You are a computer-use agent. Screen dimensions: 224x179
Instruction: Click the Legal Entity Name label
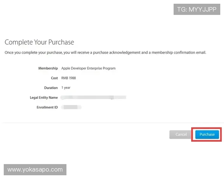[44, 98]
